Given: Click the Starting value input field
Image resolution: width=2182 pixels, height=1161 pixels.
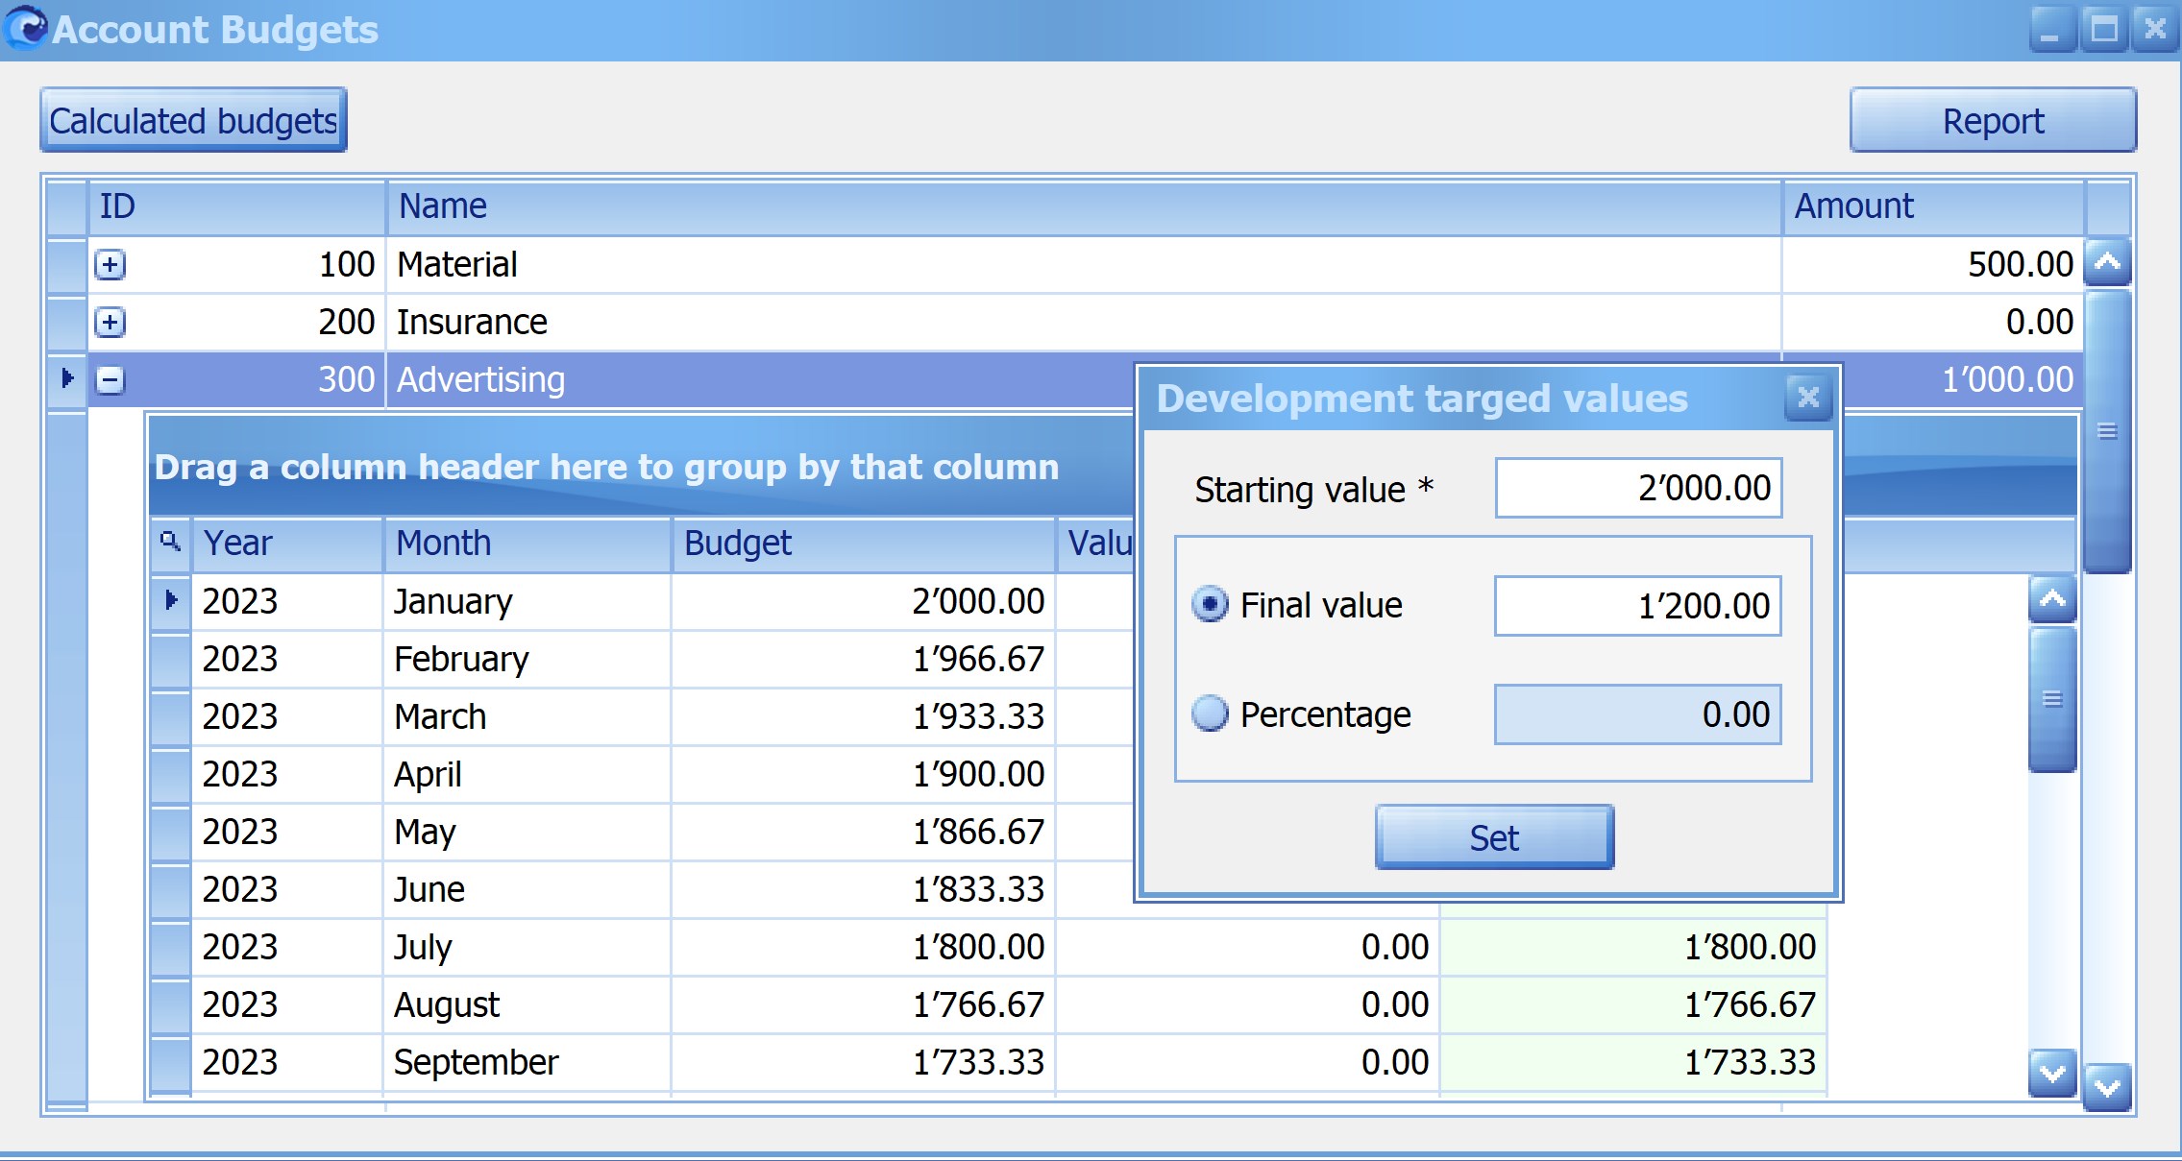Looking at the screenshot, I should 1638,488.
